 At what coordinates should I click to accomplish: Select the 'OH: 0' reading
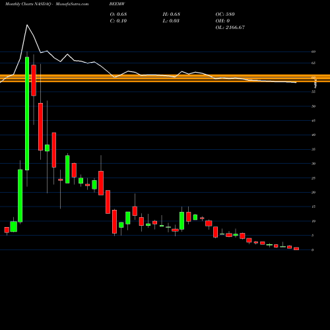(222, 20)
